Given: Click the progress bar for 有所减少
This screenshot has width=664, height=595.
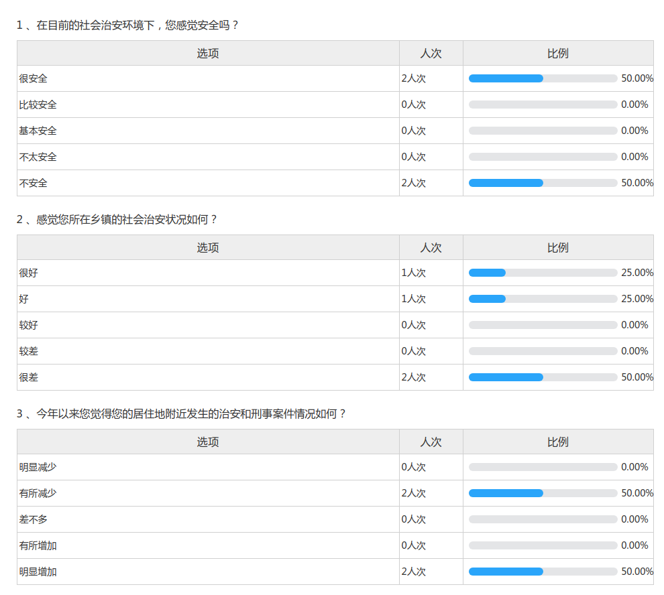Looking at the screenshot, I should (x=543, y=493).
